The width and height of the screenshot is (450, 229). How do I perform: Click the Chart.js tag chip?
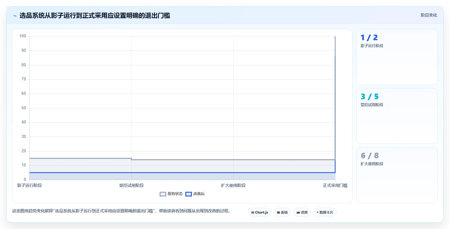point(260,212)
